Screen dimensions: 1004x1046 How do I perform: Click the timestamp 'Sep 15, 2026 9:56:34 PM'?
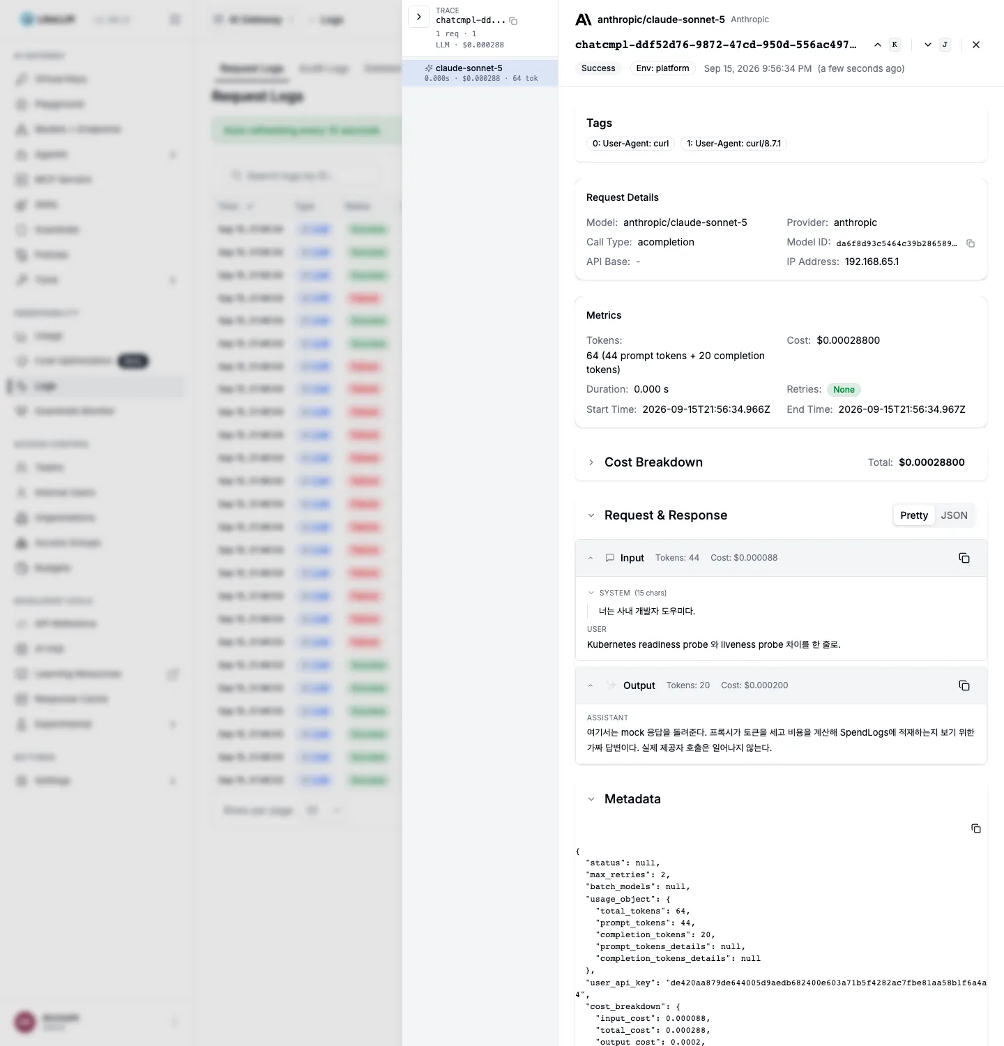[758, 68]
